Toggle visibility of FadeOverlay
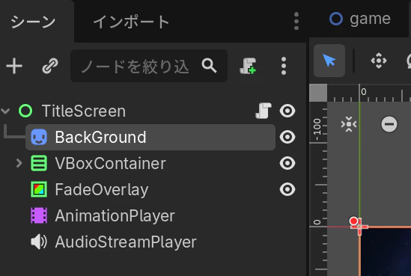Screen dimensions: 411x276 tap(287, 189)
